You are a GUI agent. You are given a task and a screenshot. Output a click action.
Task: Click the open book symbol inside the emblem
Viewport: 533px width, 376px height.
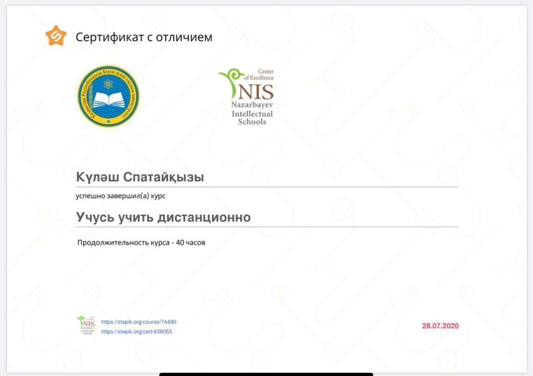click(108, 100)
